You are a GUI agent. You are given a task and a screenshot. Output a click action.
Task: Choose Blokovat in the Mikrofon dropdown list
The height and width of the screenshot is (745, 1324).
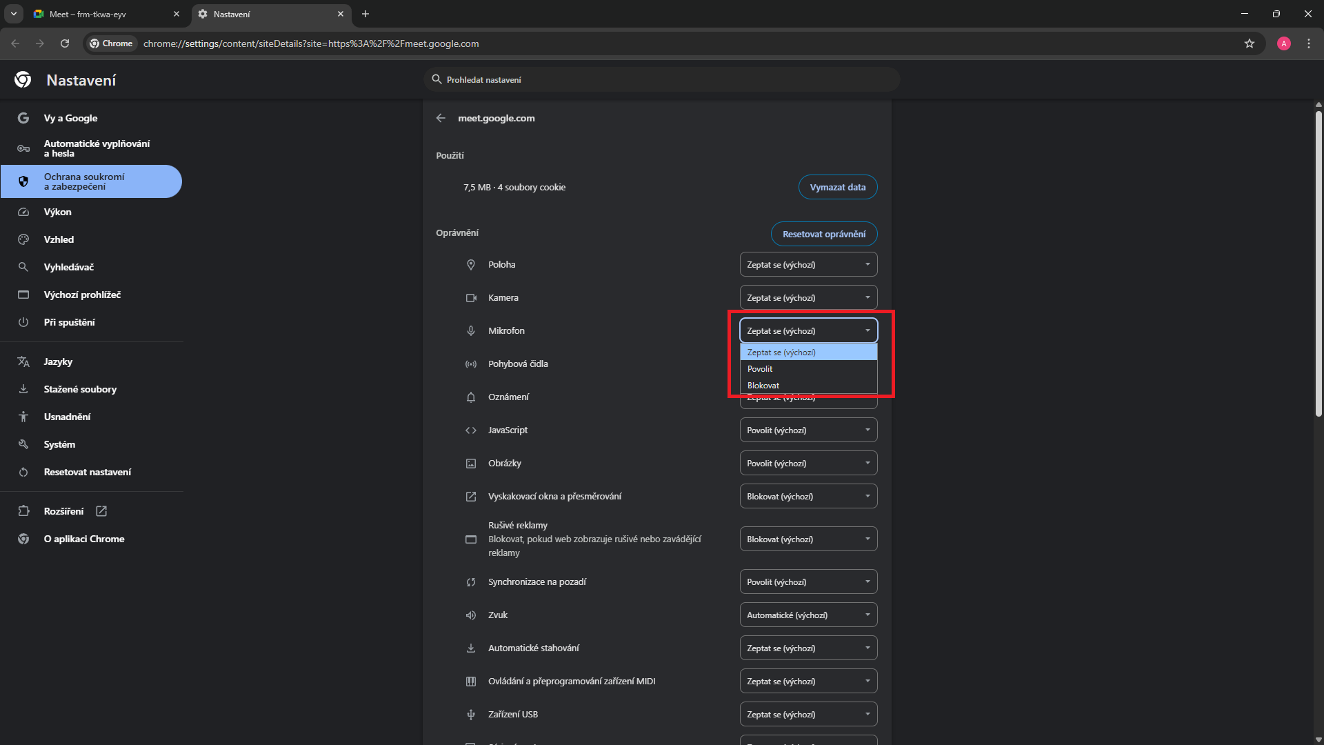(x=763, y=386)
